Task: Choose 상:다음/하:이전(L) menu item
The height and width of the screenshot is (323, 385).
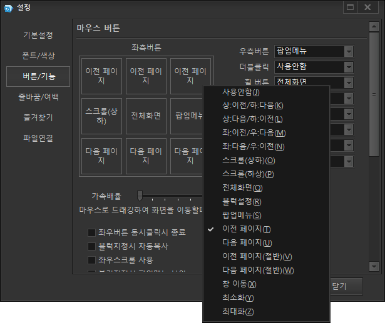Action: [x=266, y=119]
